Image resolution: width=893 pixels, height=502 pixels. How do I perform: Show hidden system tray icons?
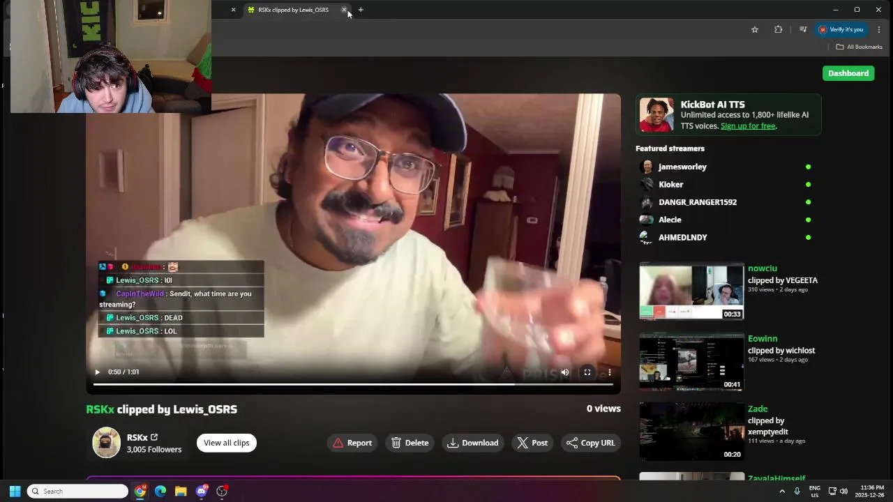tap(782, 492)
